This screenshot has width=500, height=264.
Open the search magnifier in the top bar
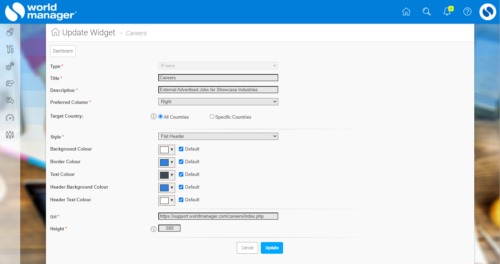(426, 12)
